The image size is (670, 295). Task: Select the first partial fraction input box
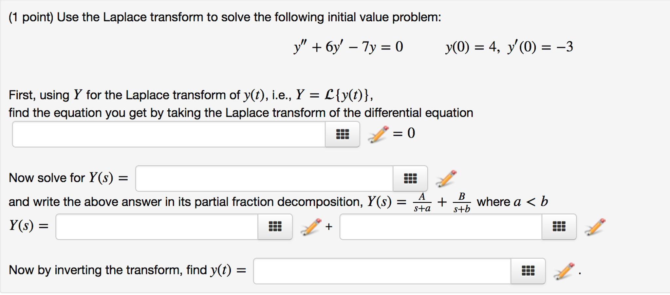point(157,227)
